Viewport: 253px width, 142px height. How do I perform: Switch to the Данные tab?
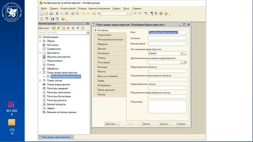(x=110, y=49)
